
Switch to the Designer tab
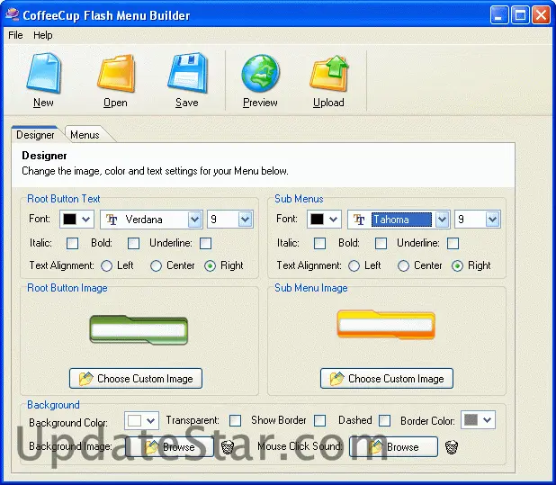[x=35, y=135]
